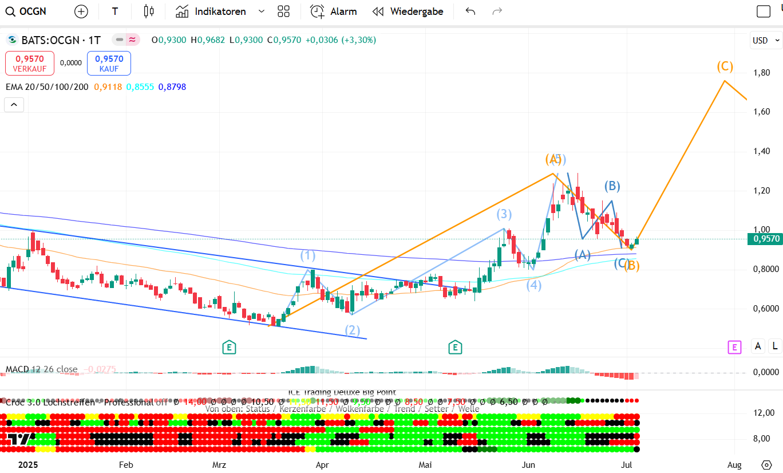
Task: Click the redo arrow
Action: point(497,11)
